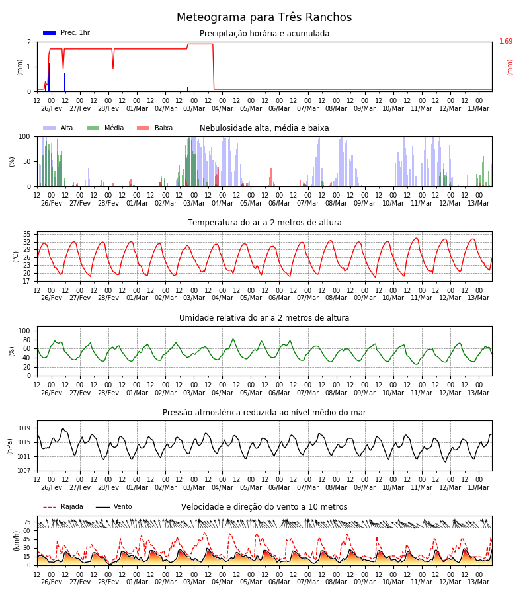Click the 08/Mar label under humidity chart

tap(336, 393)
